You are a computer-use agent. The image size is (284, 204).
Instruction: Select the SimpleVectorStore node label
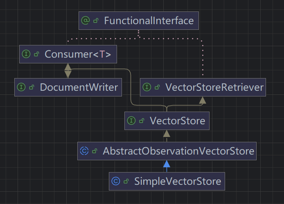(x=178, y=181)
